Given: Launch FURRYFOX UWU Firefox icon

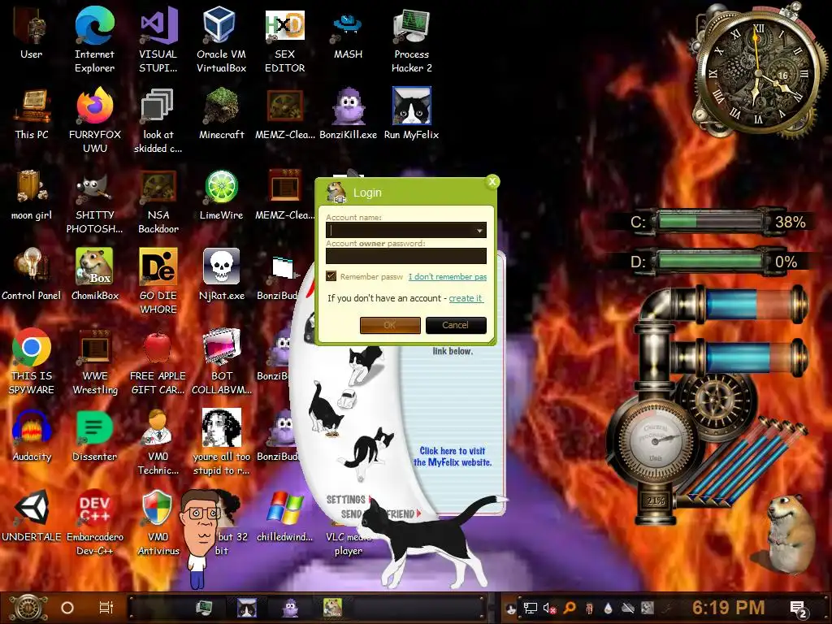Looking at the screenshot, I should 95,107.
